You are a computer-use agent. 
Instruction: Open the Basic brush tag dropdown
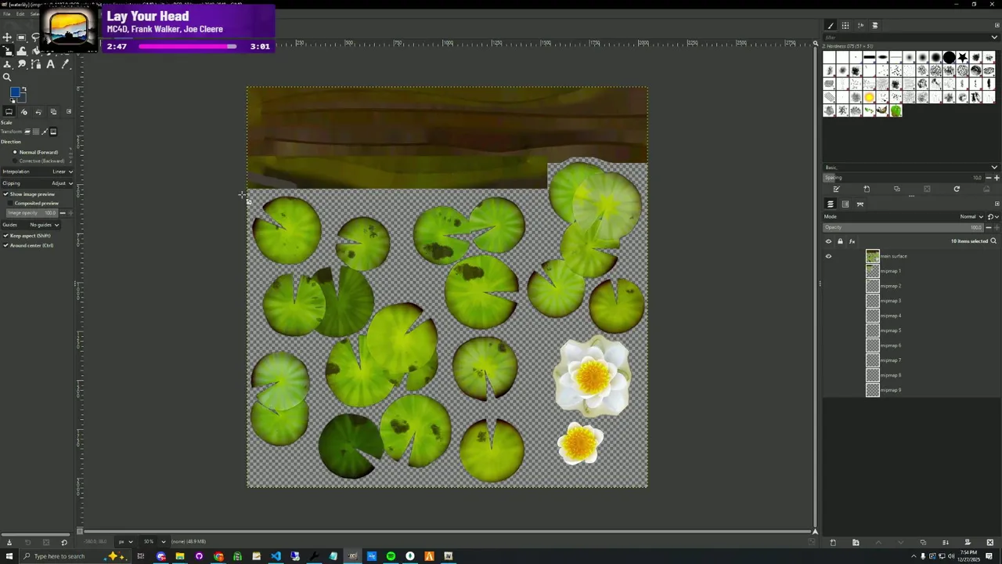[910, 168]
